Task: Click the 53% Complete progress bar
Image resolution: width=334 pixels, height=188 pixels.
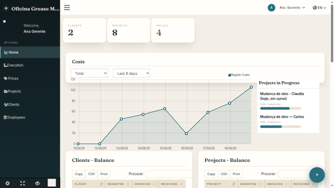Action: pos(281,127)
